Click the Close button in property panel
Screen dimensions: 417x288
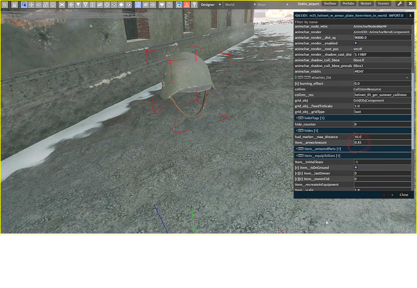coord(404,195)
